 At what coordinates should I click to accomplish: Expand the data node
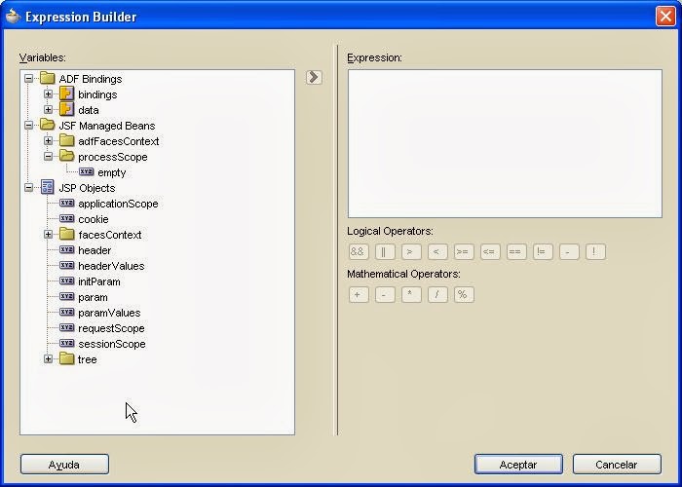click(x=49, y=109)
